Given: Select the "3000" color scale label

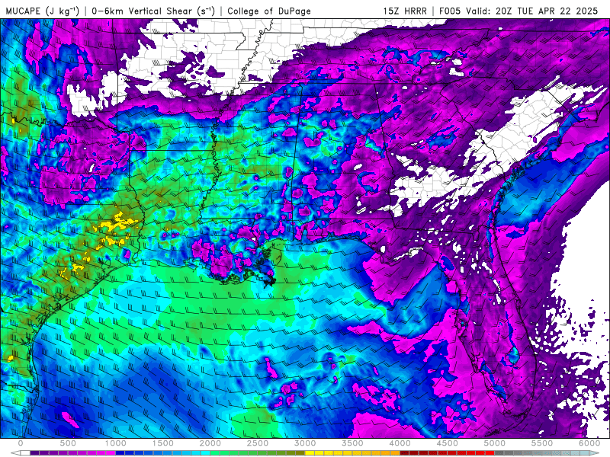Looking at the screenshot, I should [305, 443].
